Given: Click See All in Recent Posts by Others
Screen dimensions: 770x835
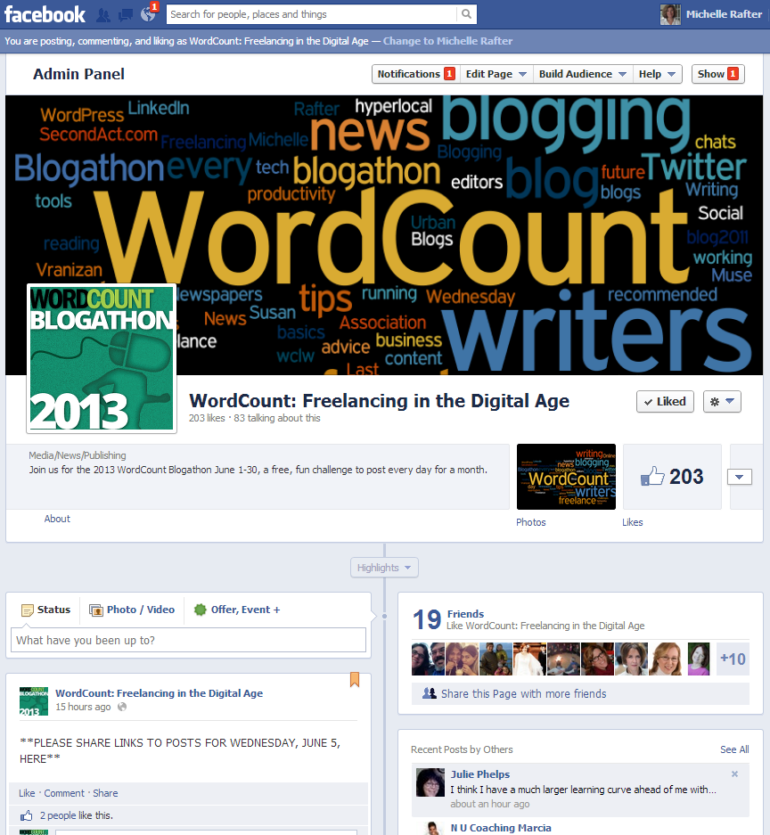Looking at the screenshot, I should (734, 749).
